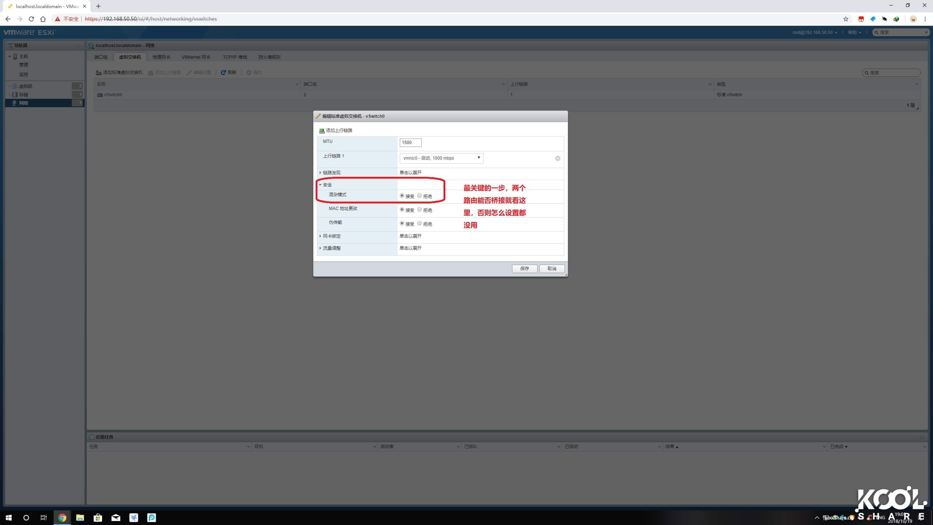Click the 刷新 (refresh) toolbar icon
Screen dimensions: 933x525
(x=229, y=72)
